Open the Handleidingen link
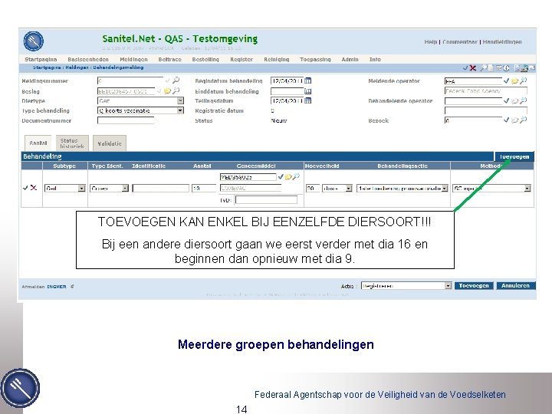Image resolution: width=552 pixels, height=414 pixels. (x=502, y=42)
